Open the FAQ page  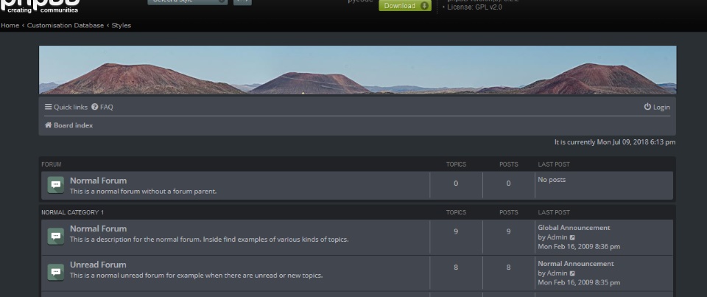102,107
